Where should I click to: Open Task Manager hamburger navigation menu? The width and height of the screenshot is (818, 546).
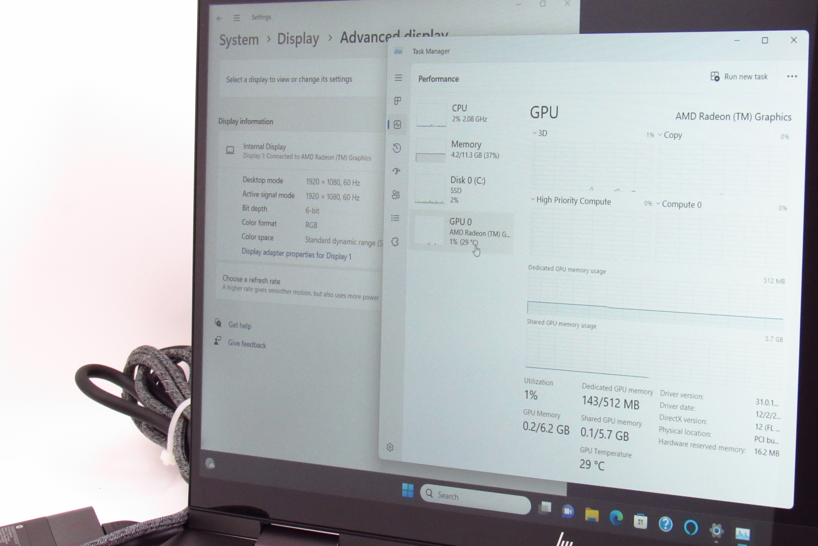point(398,78)
